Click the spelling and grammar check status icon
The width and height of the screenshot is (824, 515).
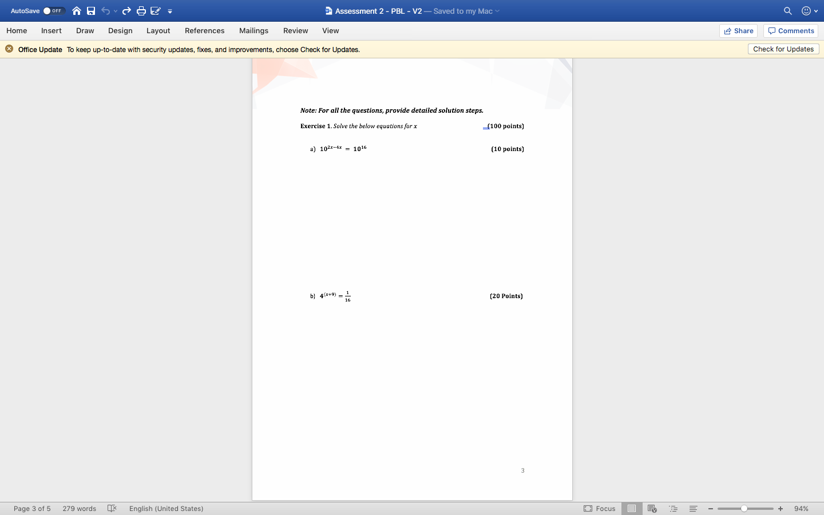(x=112, y=508)
